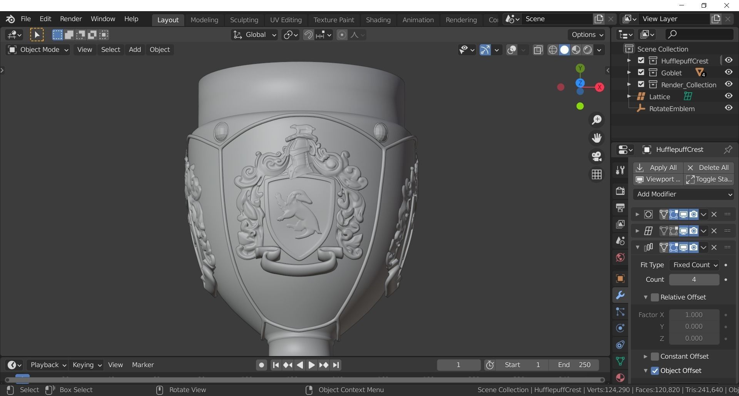
Task: Open Scene properties tab icon
Action: (620, 241)
